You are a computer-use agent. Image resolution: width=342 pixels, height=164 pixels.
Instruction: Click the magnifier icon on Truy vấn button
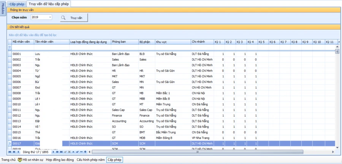[63, 18]
